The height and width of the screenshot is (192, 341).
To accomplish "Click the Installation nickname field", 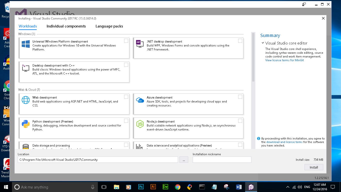I will [222, 159].
